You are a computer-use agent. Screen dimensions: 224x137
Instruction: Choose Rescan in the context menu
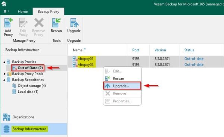pyautogui.click(x=122, y=79)
